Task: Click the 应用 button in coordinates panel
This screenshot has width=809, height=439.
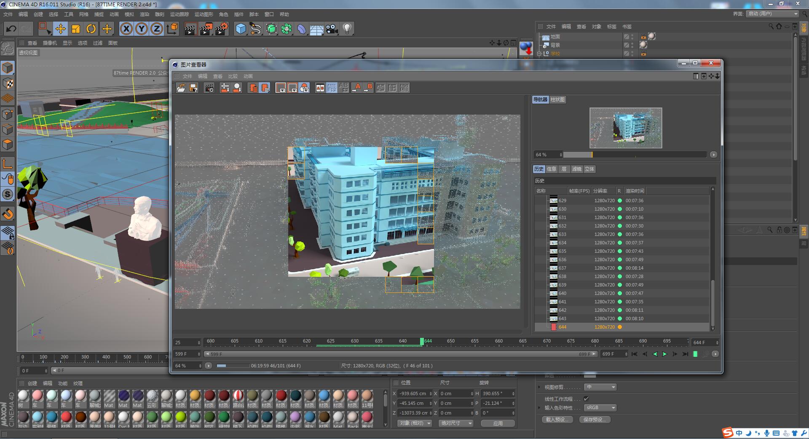Action: click(498, 423)
